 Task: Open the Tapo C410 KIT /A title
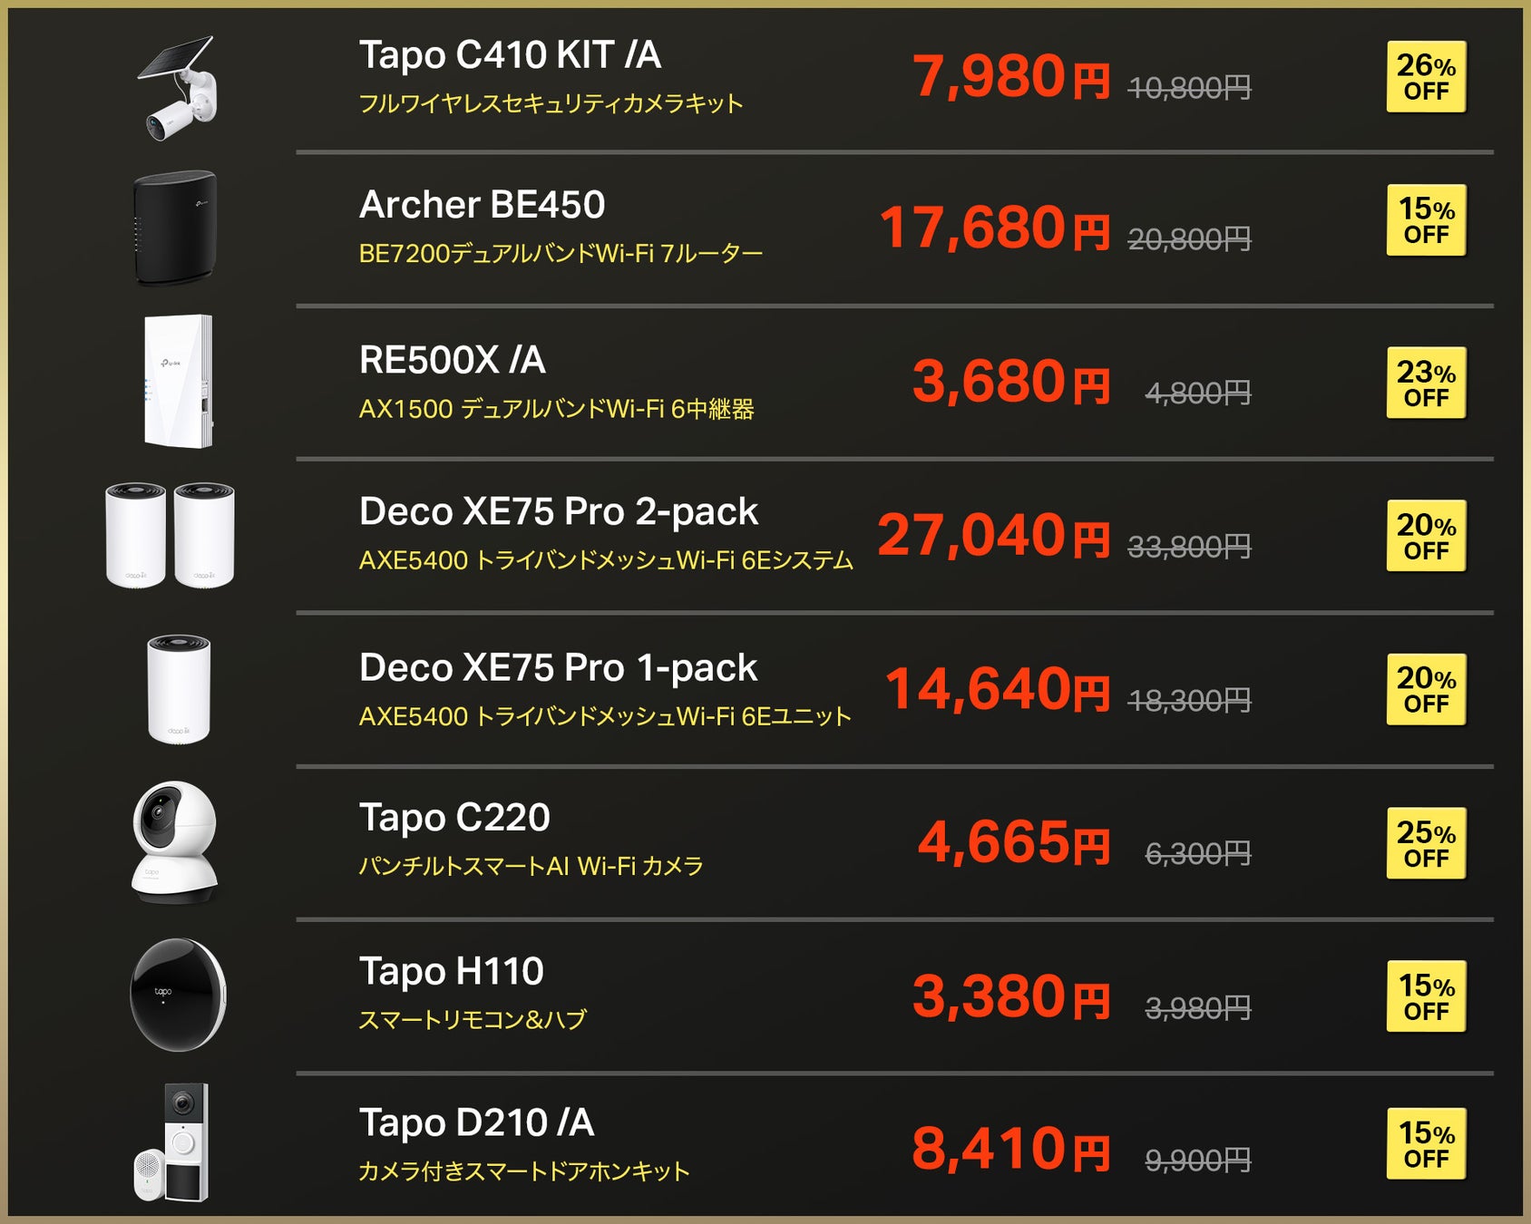point(510,55)
